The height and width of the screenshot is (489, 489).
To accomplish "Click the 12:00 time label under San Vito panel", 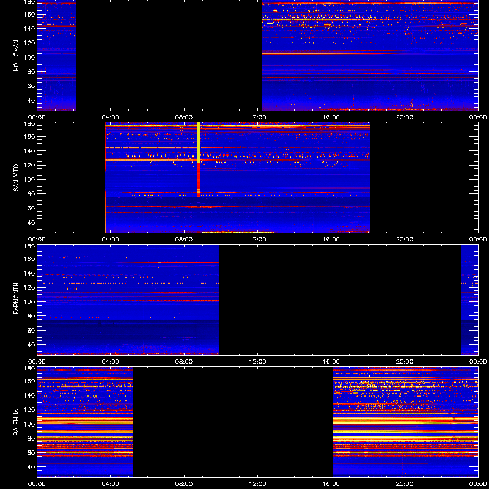I will point(257,240).
